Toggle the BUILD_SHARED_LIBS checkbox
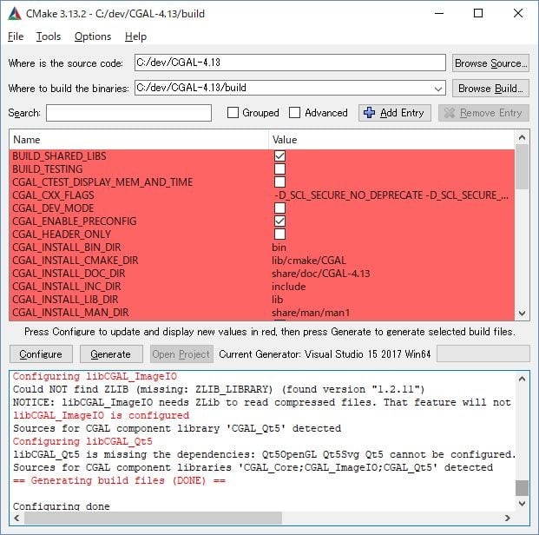Viewport: 539px width, 535px height. click(x=279, y=156)
